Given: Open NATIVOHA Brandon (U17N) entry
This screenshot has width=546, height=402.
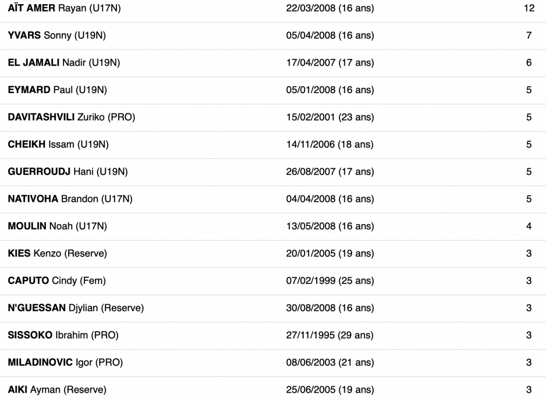Looking at the screenshot, I should click(70, 199).
